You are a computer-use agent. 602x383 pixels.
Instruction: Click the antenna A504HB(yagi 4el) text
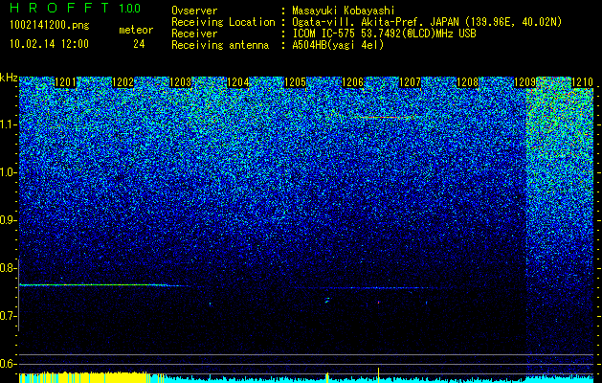click(x=338, y=45)
